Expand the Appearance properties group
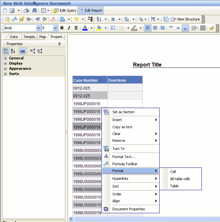The height and width of the screenshot is (222, 220). [x=6, y=69]
